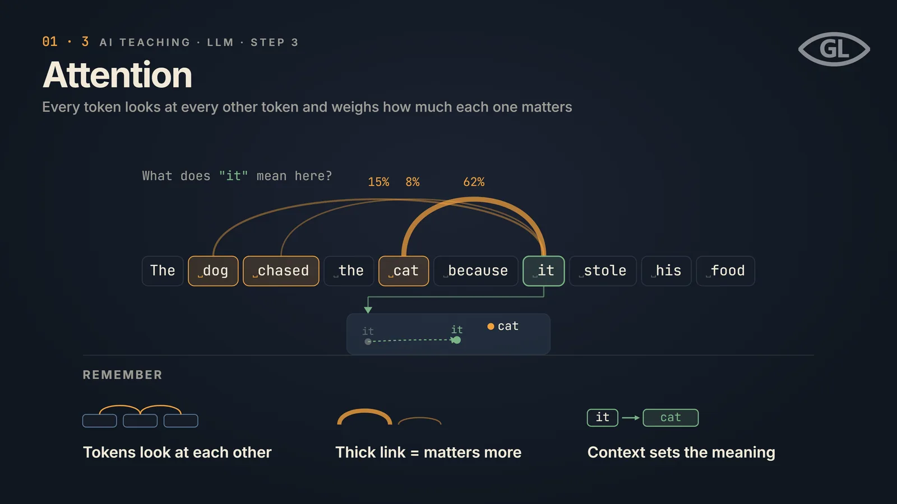The height and width of the screenshot is (504, 897).
Task: Select the "chased" token box
Action: [x=281, y=271]
